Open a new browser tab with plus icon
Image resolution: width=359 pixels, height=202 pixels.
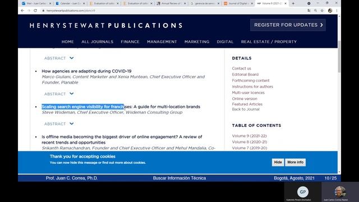[x=293, y=3]
